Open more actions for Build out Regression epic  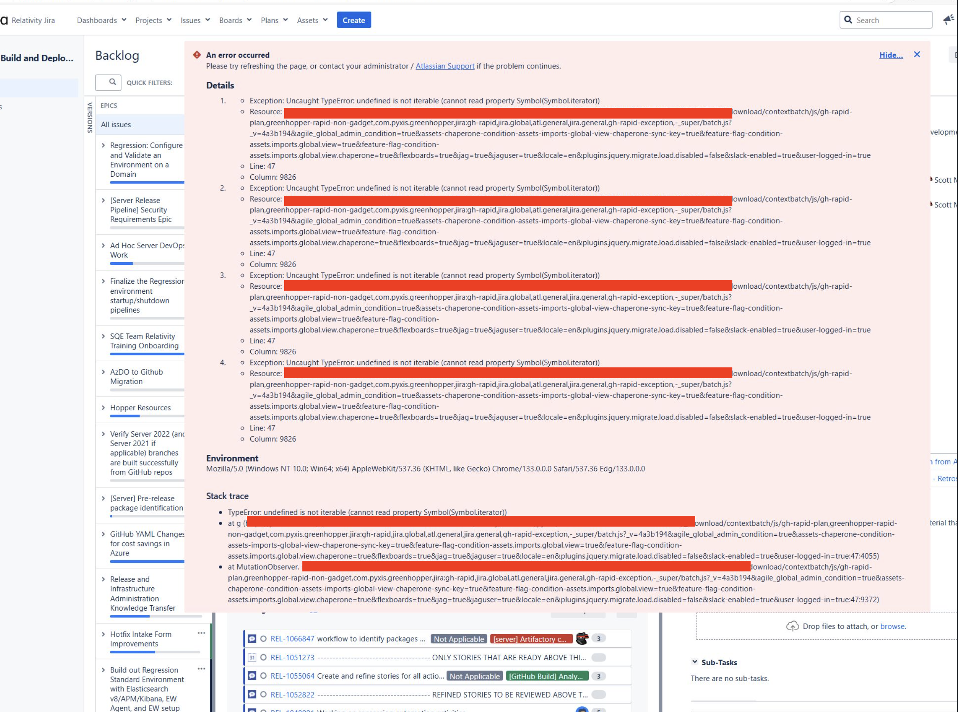pyautogui.click(x=201, y=669)
